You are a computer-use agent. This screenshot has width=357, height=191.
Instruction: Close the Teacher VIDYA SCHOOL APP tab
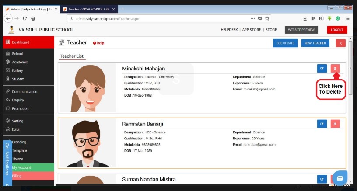click(114, 9)
